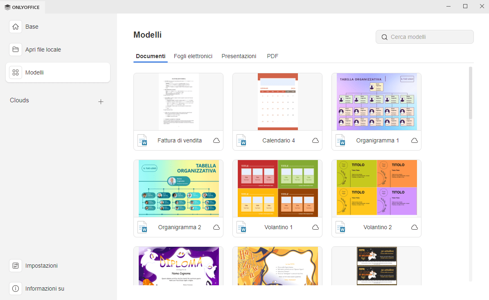Open the 31 ottobre festa ticket template

point(376,266)
